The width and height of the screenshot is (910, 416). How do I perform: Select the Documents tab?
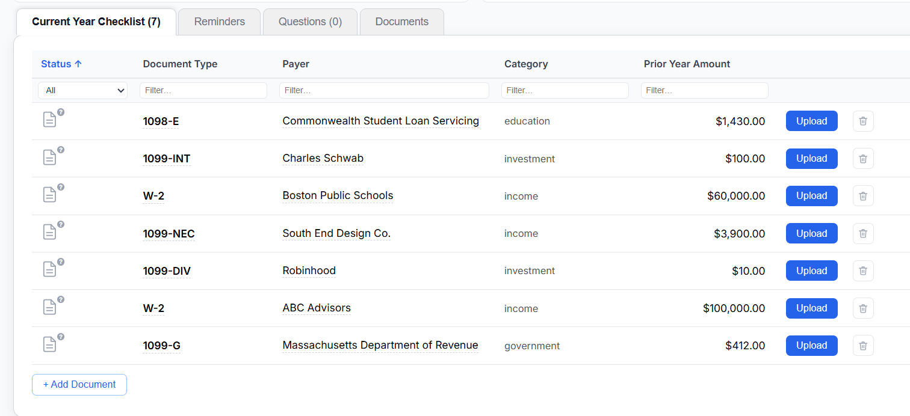coord(402,22)
